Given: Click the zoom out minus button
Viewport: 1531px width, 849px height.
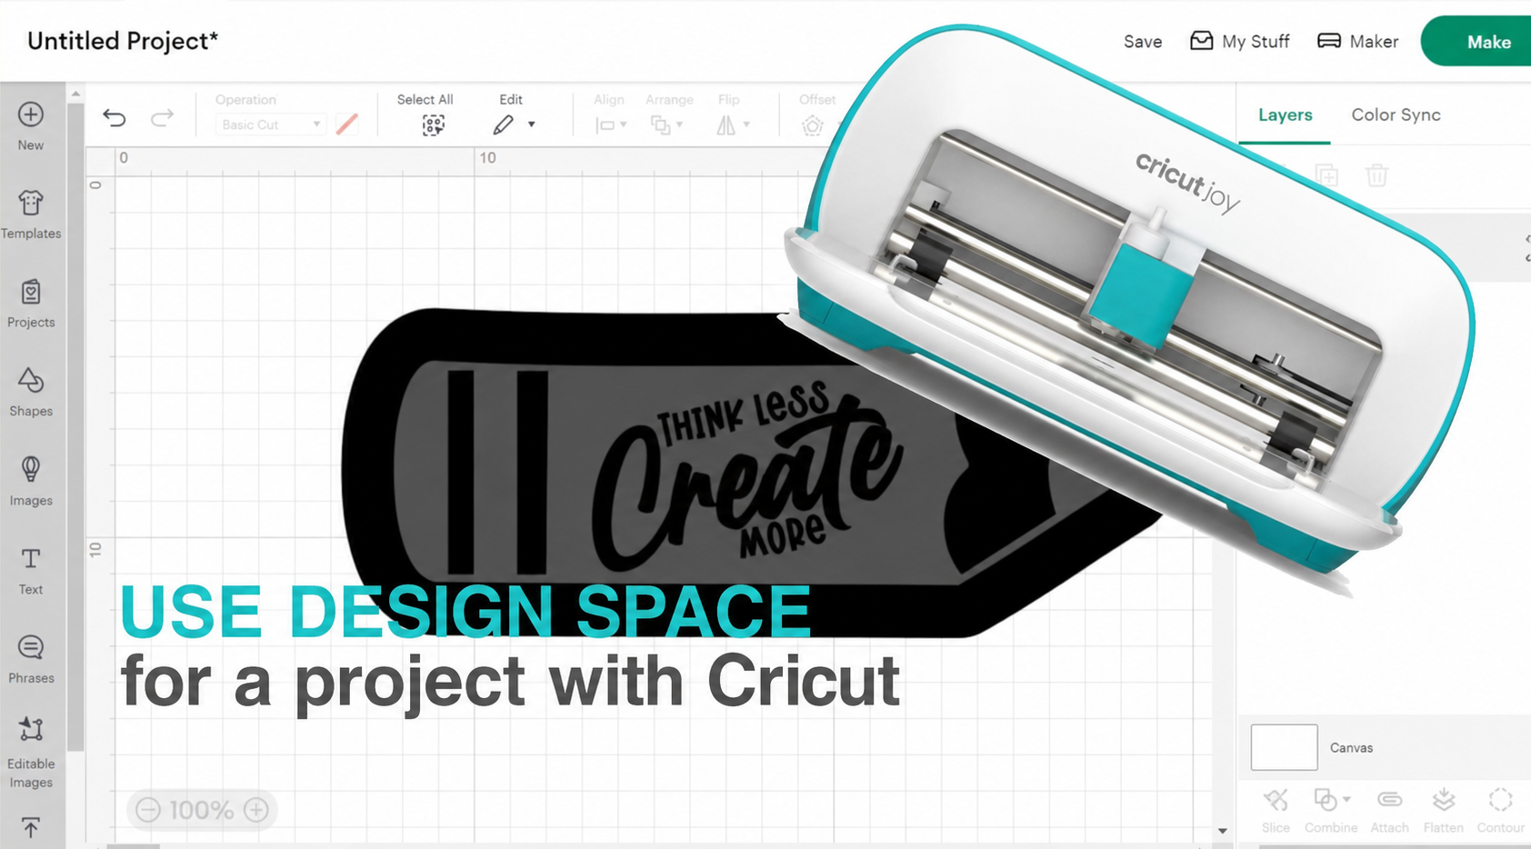Looking at the screenshot, I should click(x=148, y=810).
